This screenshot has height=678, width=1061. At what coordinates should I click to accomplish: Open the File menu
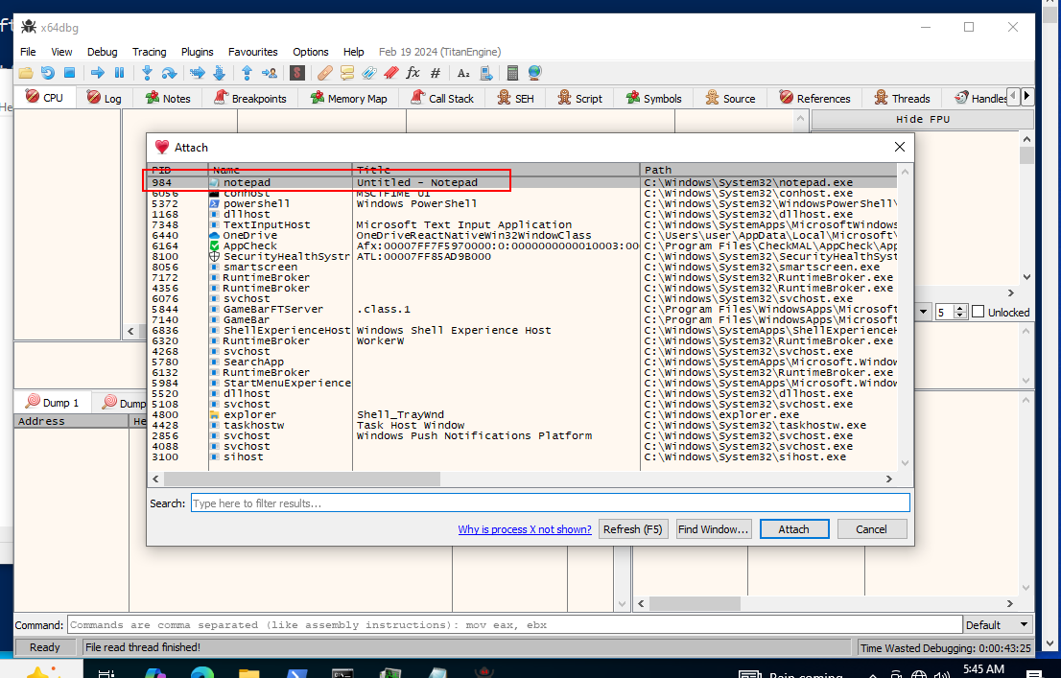tap(28, 52)
